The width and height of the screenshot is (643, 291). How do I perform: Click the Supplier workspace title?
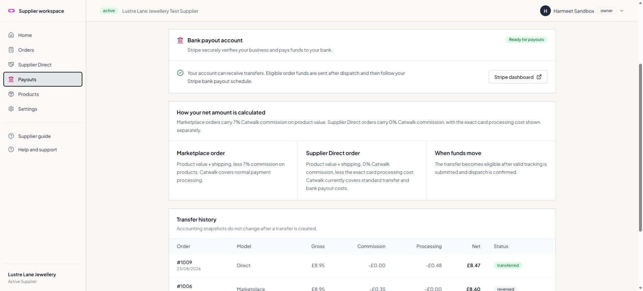(x=41, y=11)
